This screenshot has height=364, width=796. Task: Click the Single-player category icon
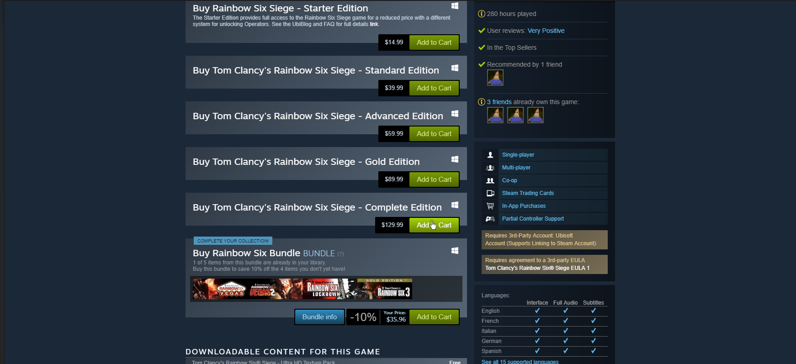click(x=490, y=155)
